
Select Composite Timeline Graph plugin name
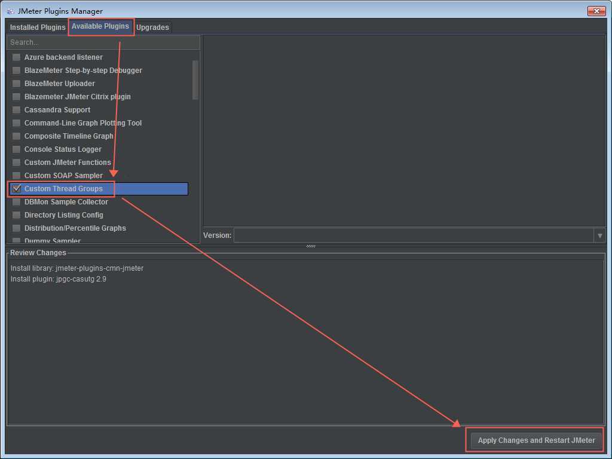[x=69, y=136]
